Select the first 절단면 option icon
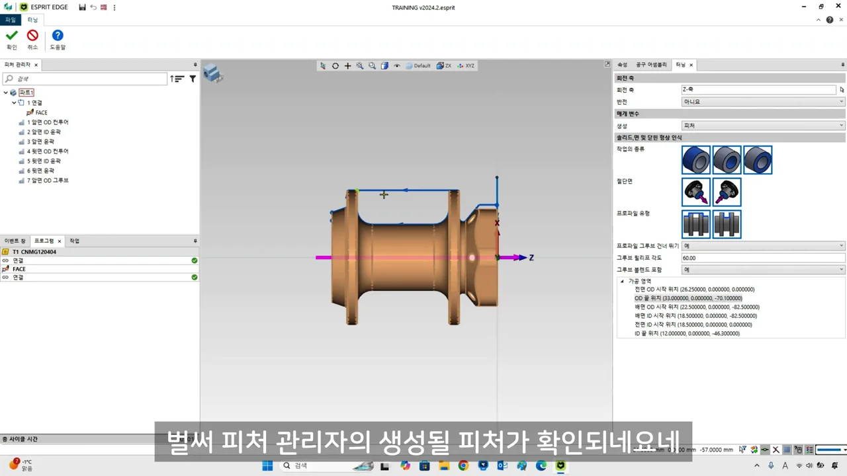The height and width of the screenshot is (476, 847). click(x=696, y=192)
